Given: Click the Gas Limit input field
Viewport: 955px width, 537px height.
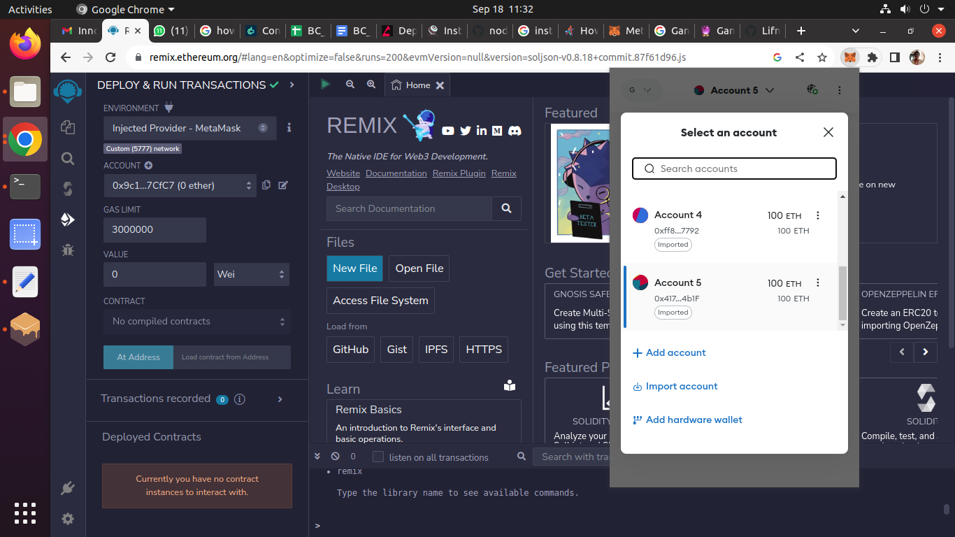Looking at the screenshot, I should 155,230.
